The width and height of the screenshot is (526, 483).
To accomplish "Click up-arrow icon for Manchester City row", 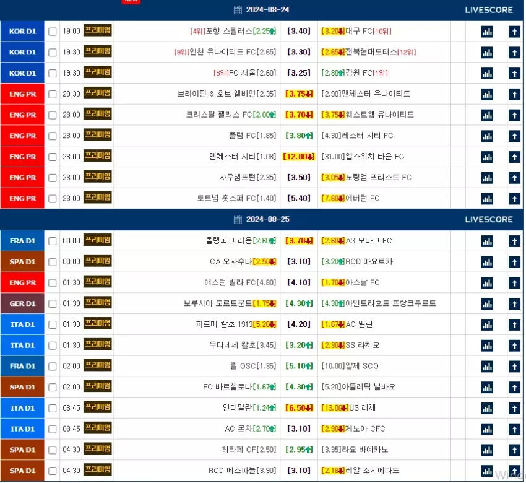I will (x=514, y=157).
